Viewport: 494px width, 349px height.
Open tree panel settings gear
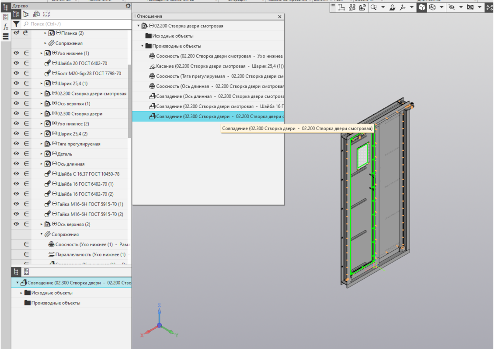[128, 6]
